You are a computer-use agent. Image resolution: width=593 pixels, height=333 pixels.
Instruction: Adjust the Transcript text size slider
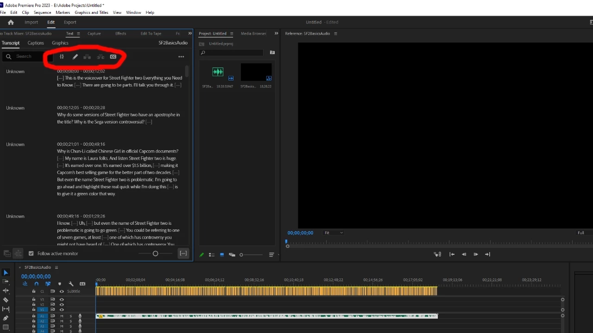coord(155,253)
